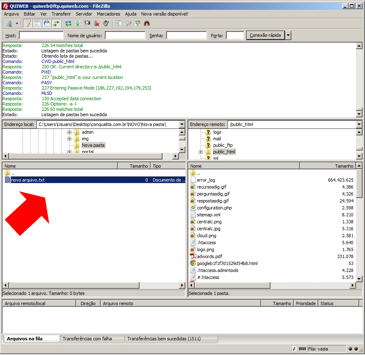The image size is (365, 355).
Task: Sort local files by Nome column
Action: (60, 166)
